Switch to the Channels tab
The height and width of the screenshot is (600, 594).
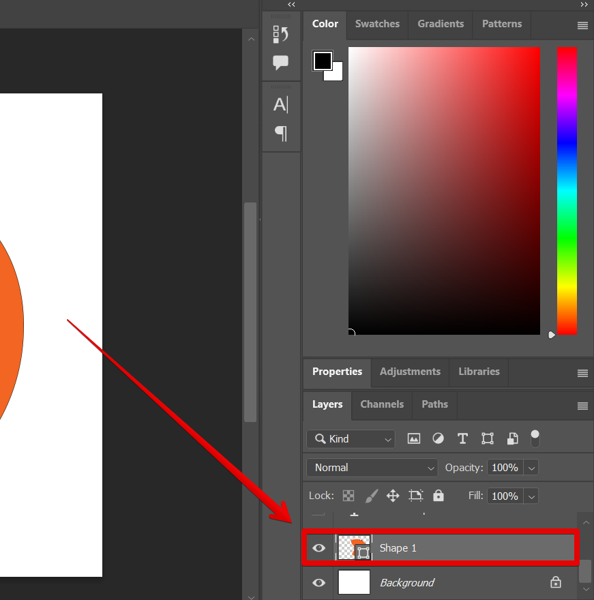click(382, 404)
